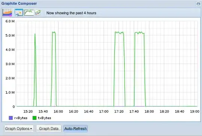Click the 1.0 M y-axis label
This screenshot has width=202, height=136.
pos(10,92)
